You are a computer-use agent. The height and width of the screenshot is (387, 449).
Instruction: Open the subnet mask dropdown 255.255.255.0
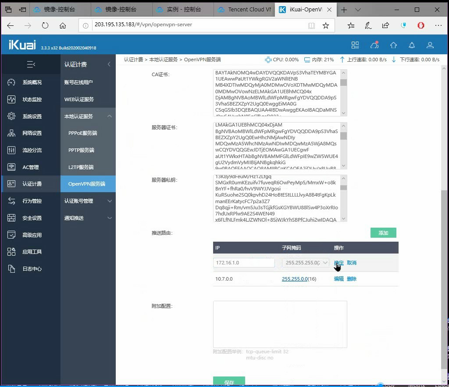coord(306,263)
